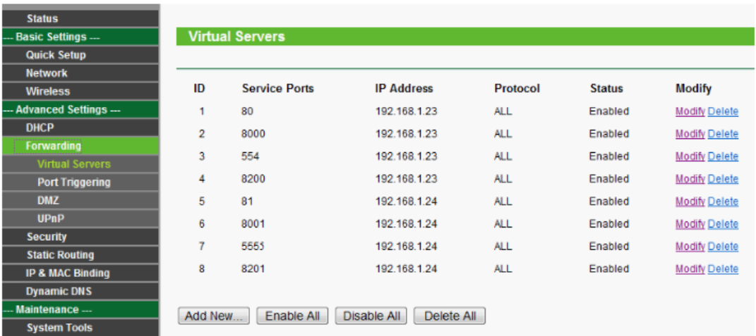Click the Add New button
Image resolution: width=756 pixels, height=336 pixels.
point(213,316)
